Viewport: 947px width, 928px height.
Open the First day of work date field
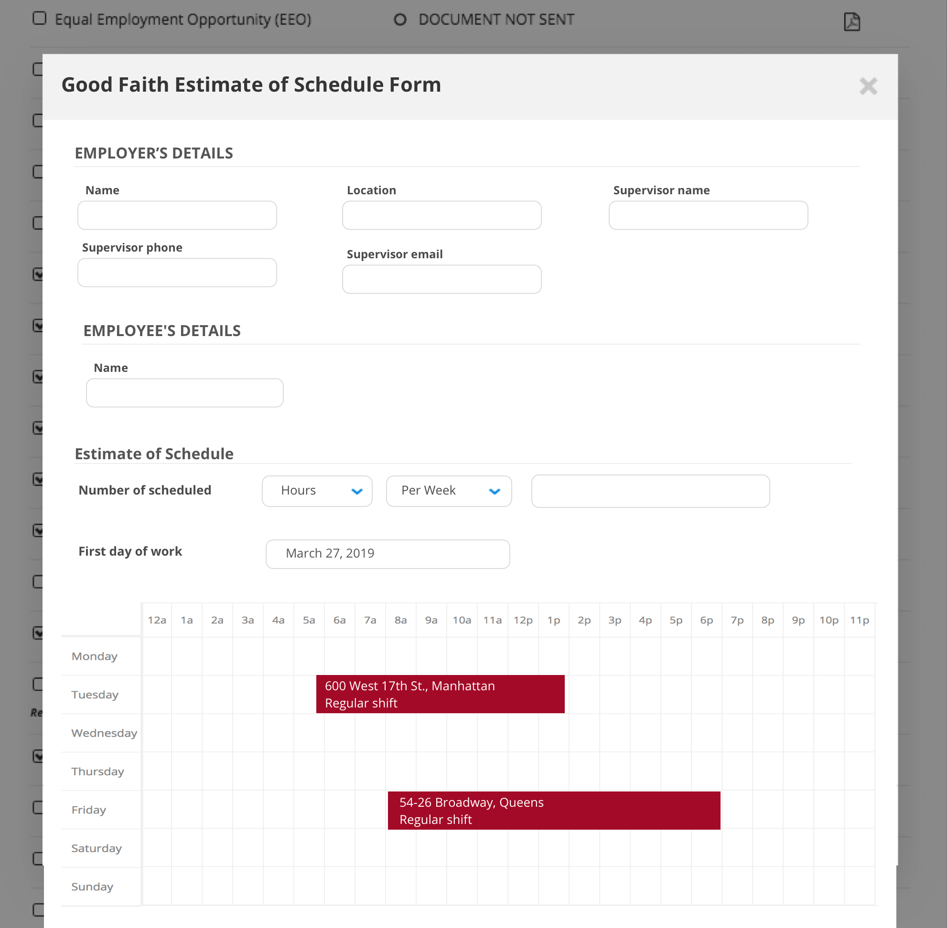[x=388, y=554]
